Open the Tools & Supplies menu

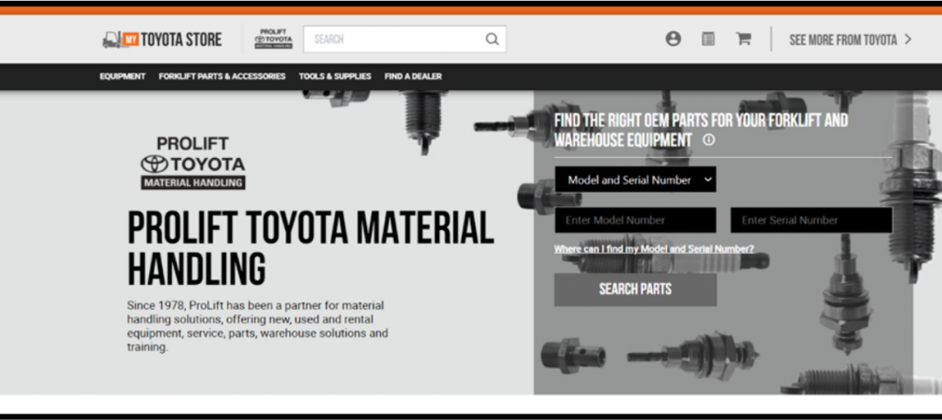(335, 76)
